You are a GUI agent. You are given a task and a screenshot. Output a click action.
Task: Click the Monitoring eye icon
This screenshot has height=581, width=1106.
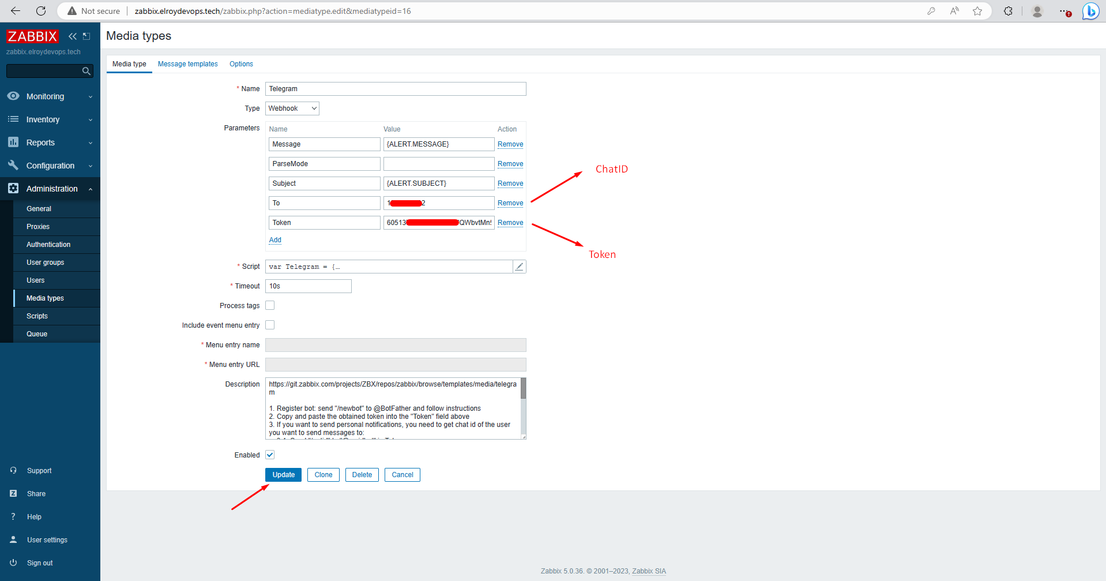click(x=13, y=96)
